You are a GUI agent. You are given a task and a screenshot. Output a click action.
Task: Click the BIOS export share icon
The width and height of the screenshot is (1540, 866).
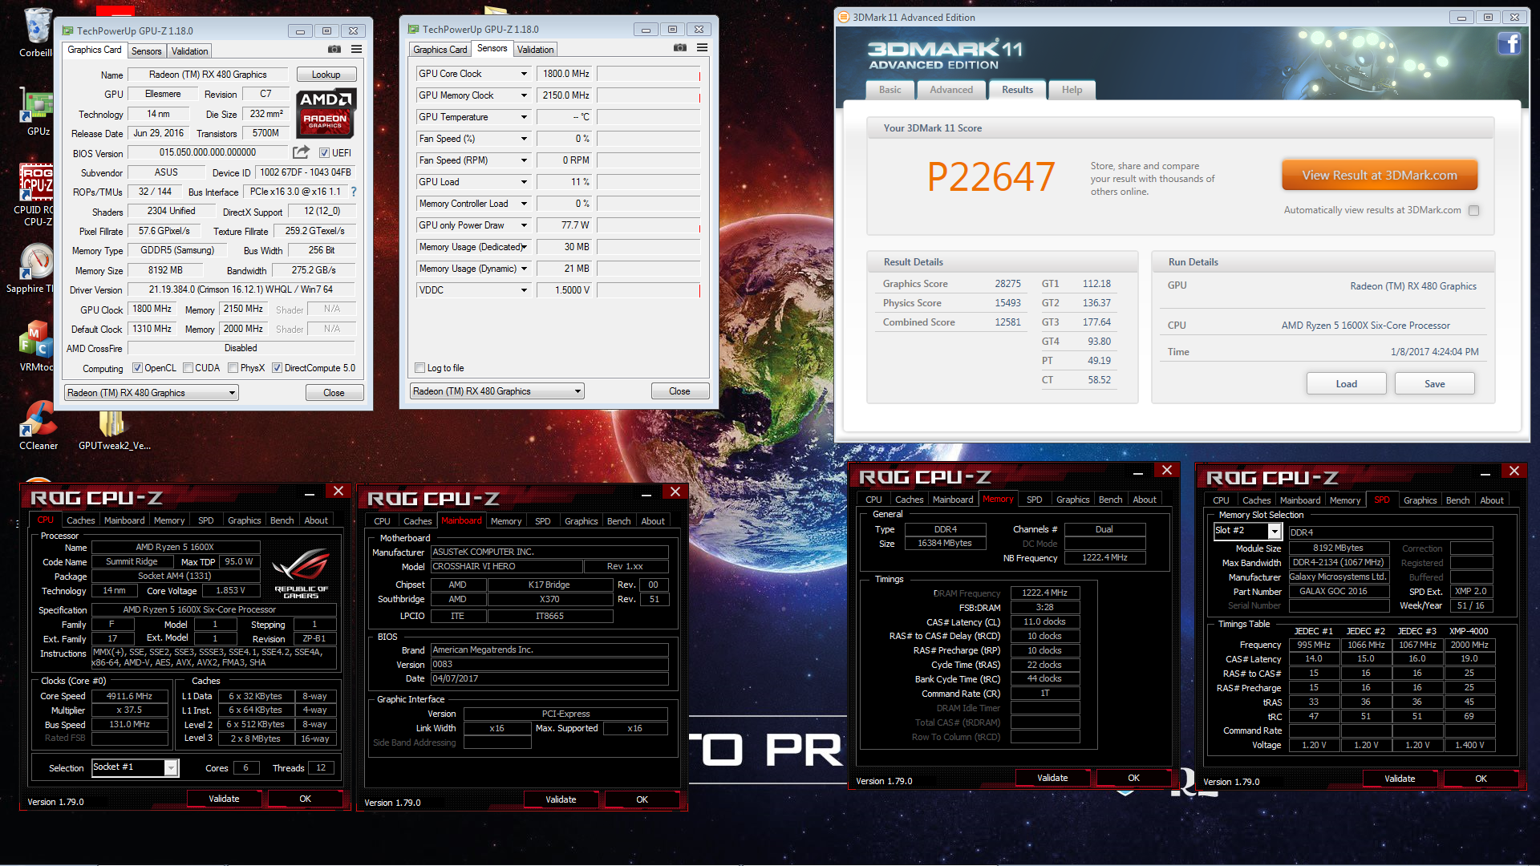point(301,152)
